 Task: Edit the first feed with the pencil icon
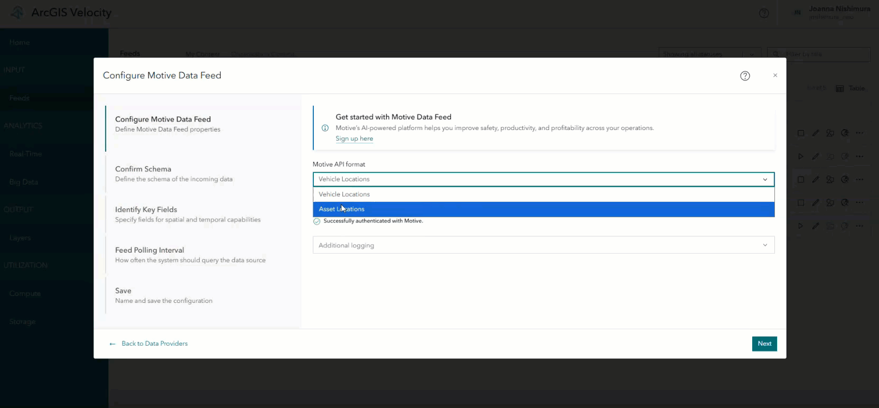pyautogui.click(x=816, y=133)
